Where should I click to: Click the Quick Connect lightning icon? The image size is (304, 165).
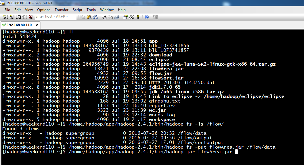12,17
